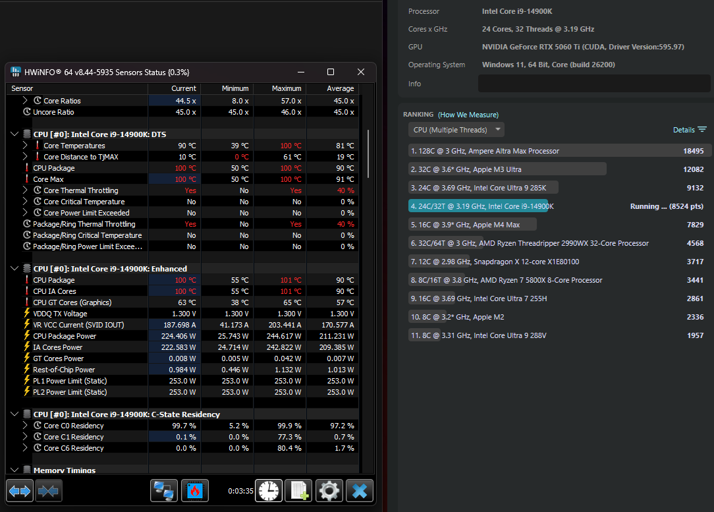Image resolution: width=714 pixels, height=512 pixels.
Task: Click chip icon of the Enhanced section header
Action: point(27,268)
